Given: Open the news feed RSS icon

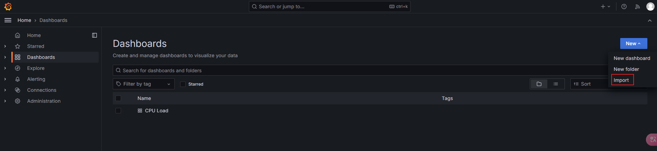Looking at the screenshot, I should (x=637, y=7).
